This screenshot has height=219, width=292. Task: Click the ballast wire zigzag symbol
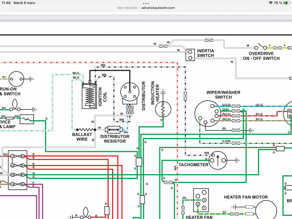tap(86, 130)
